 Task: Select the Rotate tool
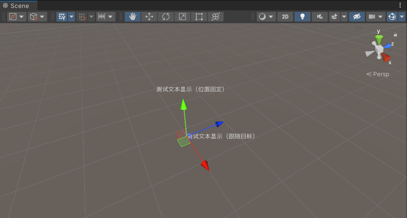[166, 17]
